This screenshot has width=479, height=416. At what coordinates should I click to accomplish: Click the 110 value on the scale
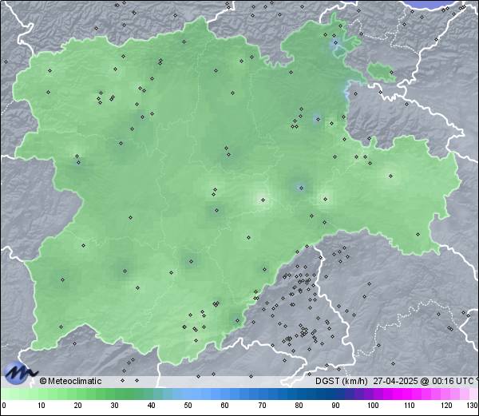[x=410, y=406]
